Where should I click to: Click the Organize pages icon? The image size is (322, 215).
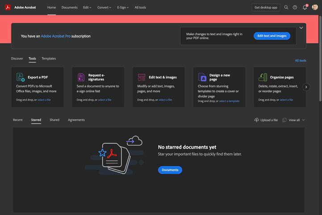tap(263, 77)
